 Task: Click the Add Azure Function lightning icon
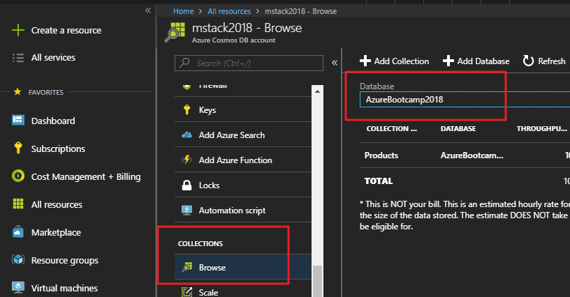pos(187,160)
